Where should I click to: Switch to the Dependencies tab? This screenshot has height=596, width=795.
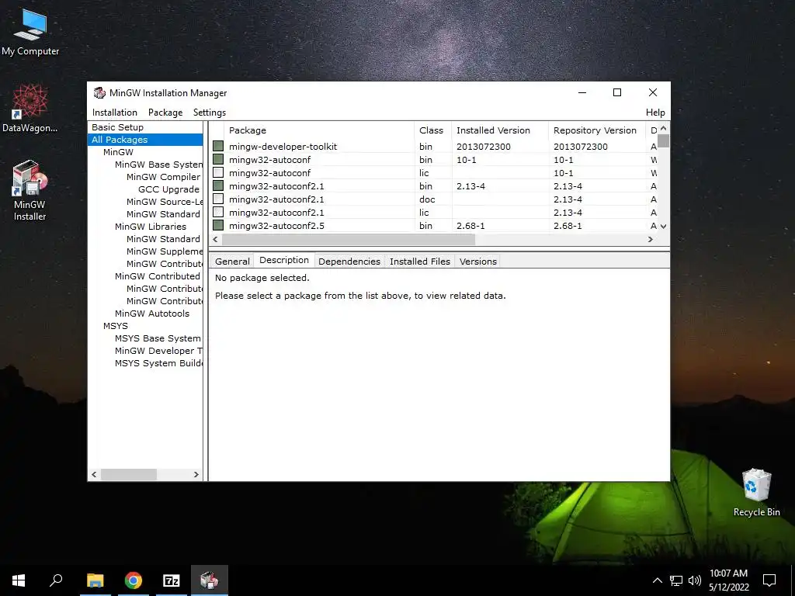(349, 262)
